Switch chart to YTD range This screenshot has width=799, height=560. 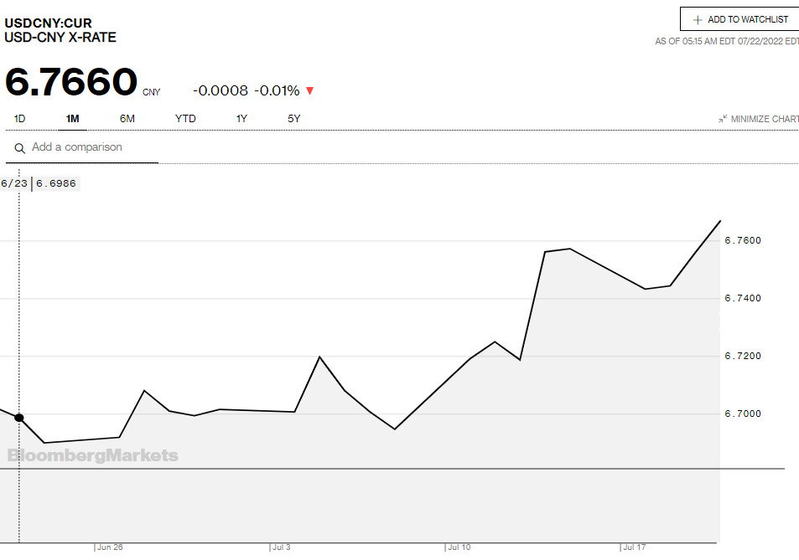185,119
